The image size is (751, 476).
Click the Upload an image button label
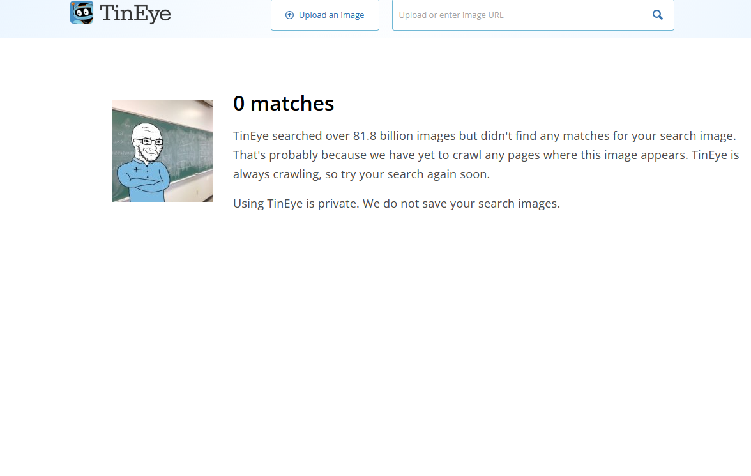331,15
